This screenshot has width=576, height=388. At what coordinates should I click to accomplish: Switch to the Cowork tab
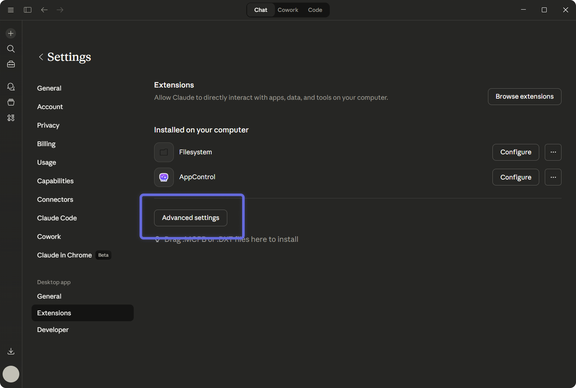point(288,10)
